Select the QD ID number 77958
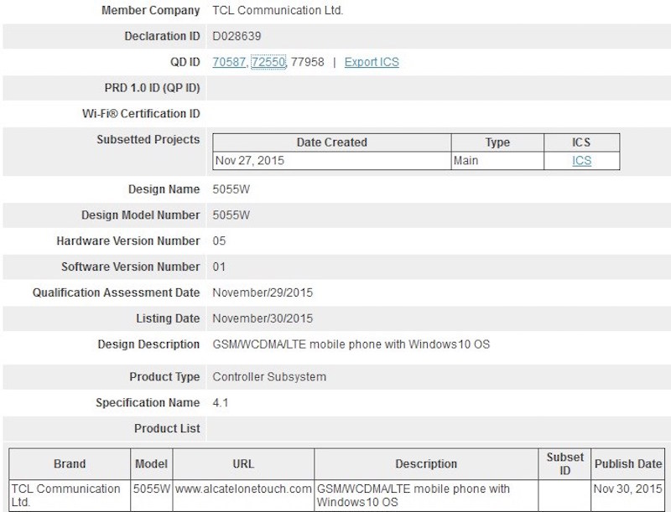Viewport: 671px width, 512px height. pos(308,62)
